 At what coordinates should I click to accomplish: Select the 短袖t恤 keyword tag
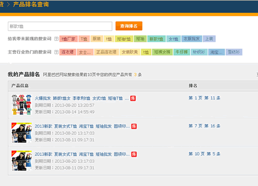pyautogui.click(x=124, y=39)
